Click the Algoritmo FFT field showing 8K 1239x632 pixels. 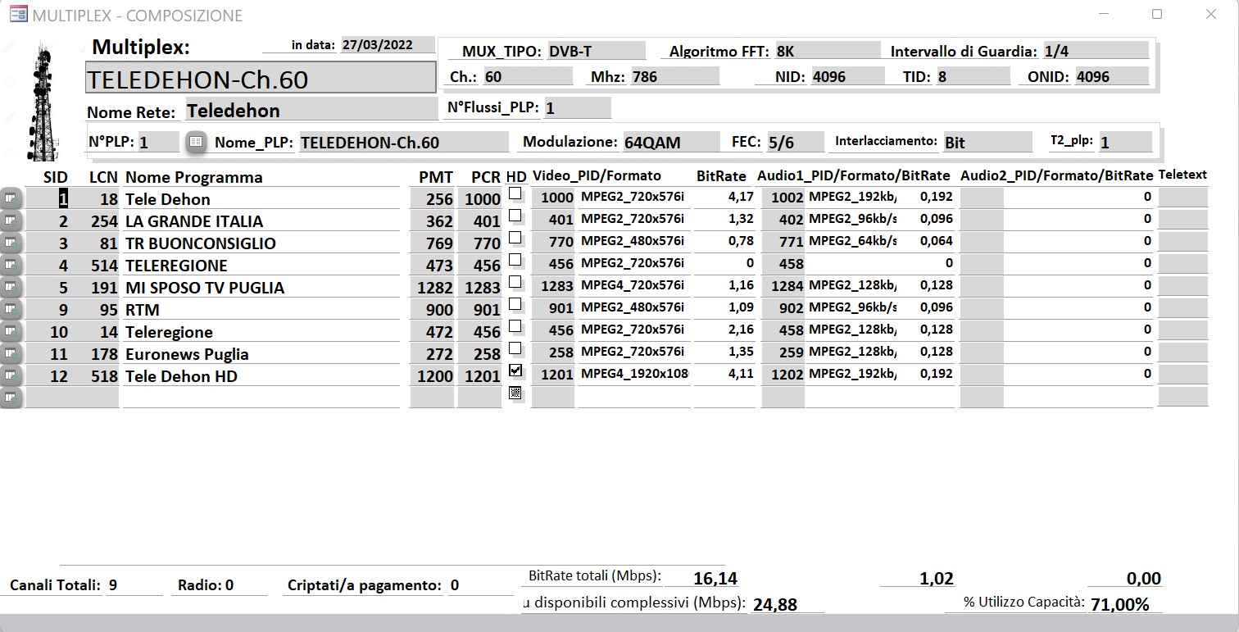point(826,51)
